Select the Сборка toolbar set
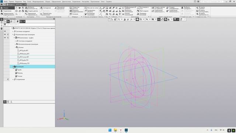This screenshot has height=133, width=236. pos(7,8)
